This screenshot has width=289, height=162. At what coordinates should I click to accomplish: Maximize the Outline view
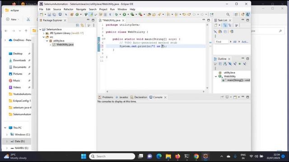coord(248,59)
